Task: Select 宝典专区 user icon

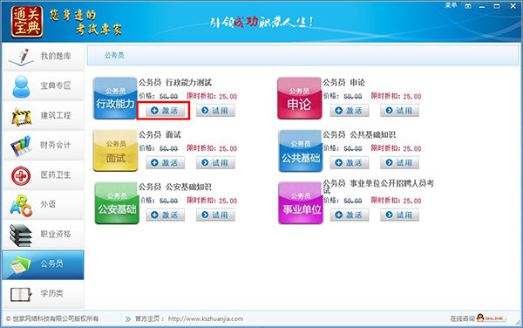Action: 21,86
